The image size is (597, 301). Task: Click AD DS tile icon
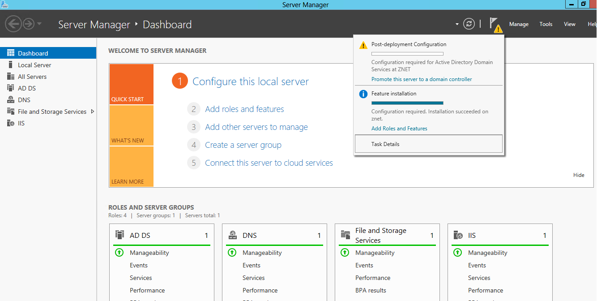coord(119,235)
